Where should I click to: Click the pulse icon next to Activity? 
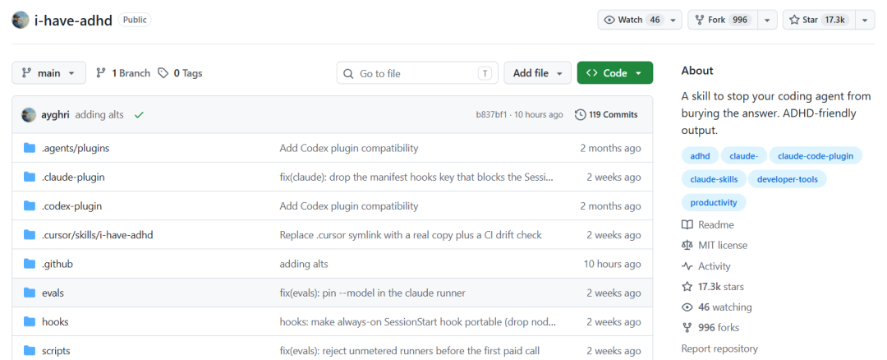[x=687, y=266]
